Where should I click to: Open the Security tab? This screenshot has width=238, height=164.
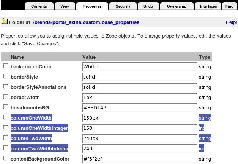[123, 6]
